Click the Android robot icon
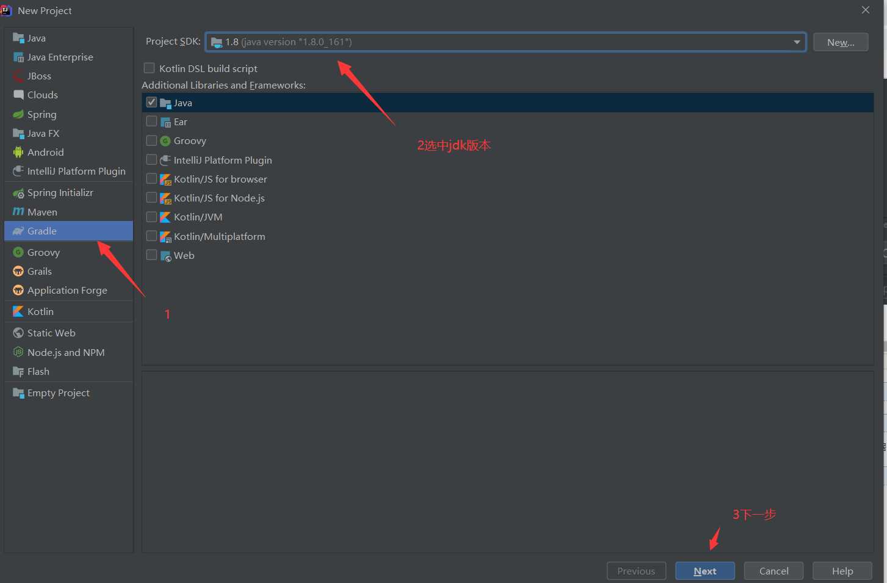Image resolution: width=887 pixels, height=583 pixels. tap(18, 153)
